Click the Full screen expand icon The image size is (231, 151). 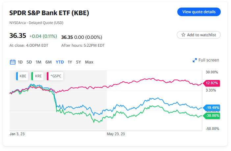[195, 60]
